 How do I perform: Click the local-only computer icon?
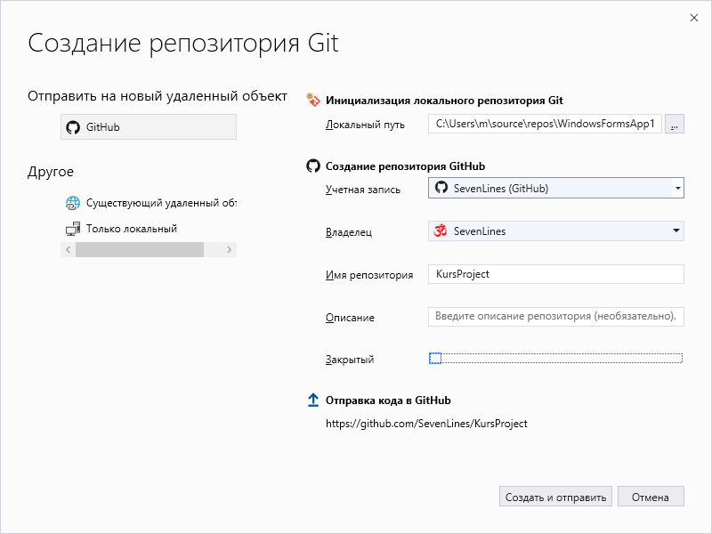[73, 229]
